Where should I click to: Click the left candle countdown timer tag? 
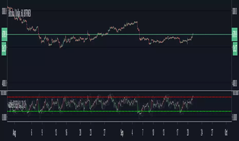[4, 49]
